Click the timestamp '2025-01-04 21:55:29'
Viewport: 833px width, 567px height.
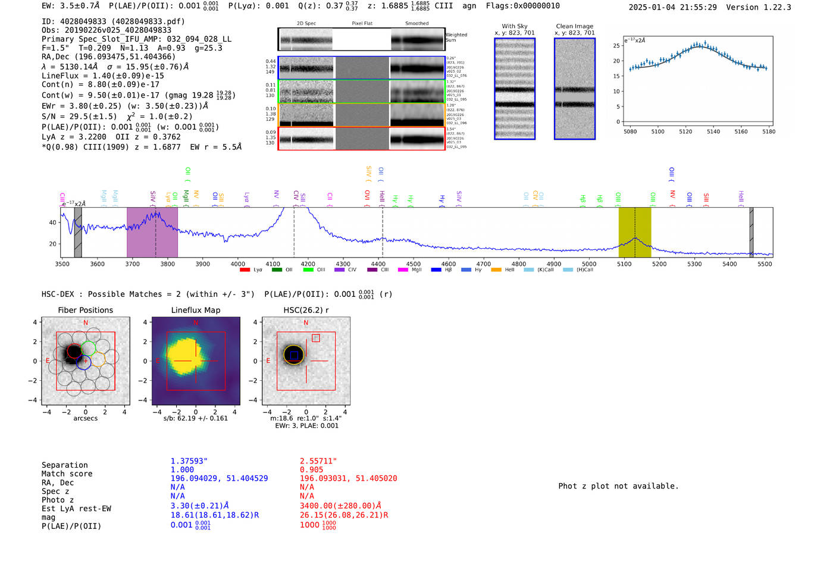click(673, 7)
